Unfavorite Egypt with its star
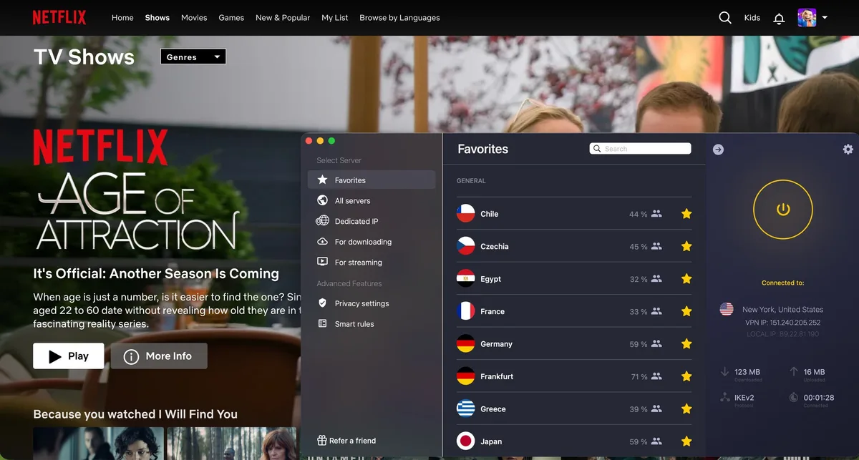This screenshot has width=859, height=460. click(x=686, y=279)
